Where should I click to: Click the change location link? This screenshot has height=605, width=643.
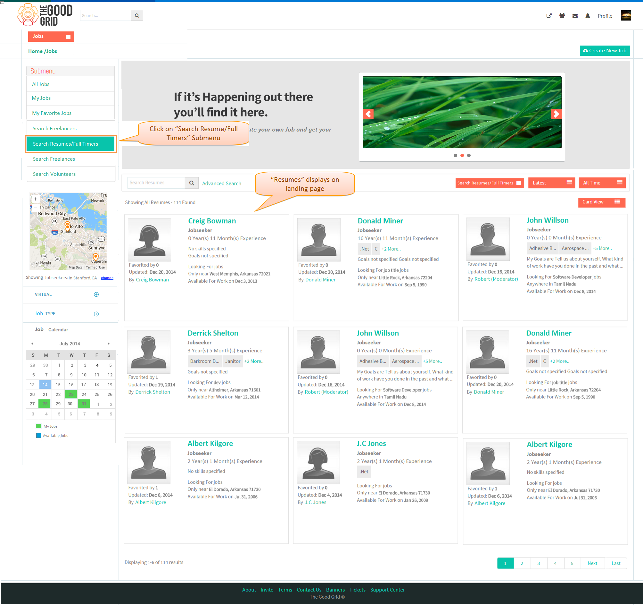[107, 278]
